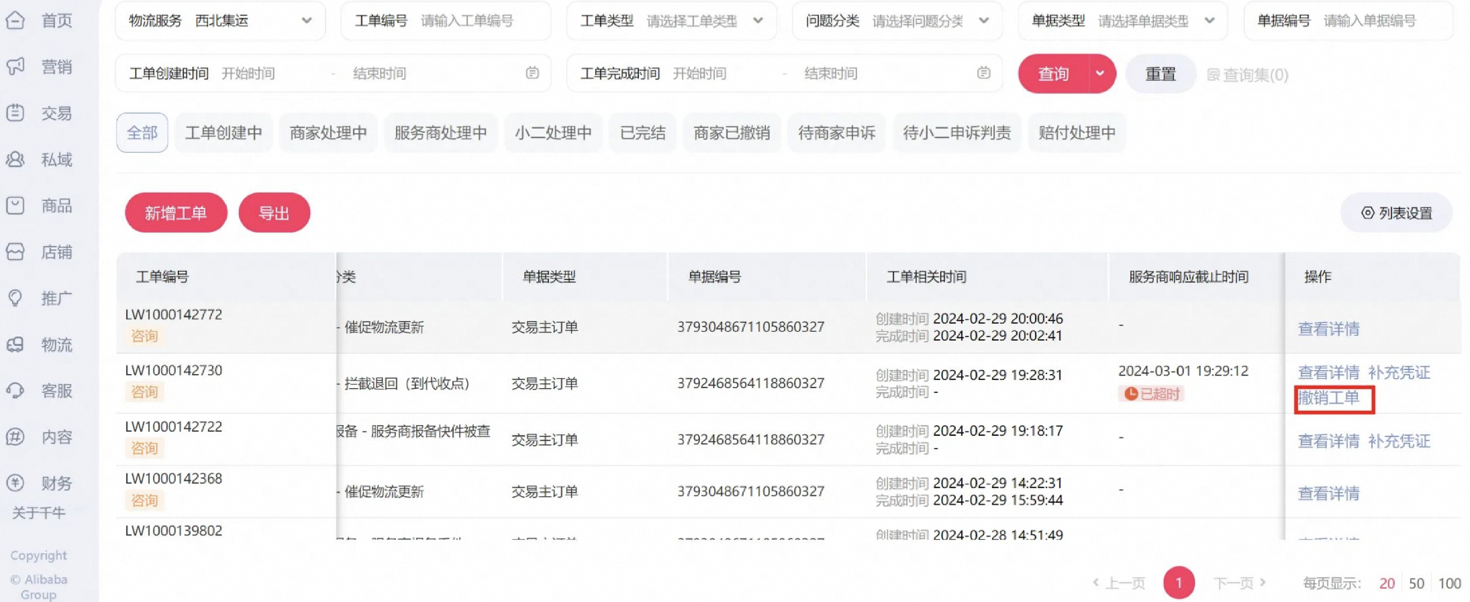Select the 已完结 tab

[642, 133]
